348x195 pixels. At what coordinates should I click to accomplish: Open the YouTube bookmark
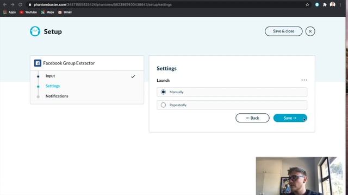pyautogui.click(x=28, y=12)
